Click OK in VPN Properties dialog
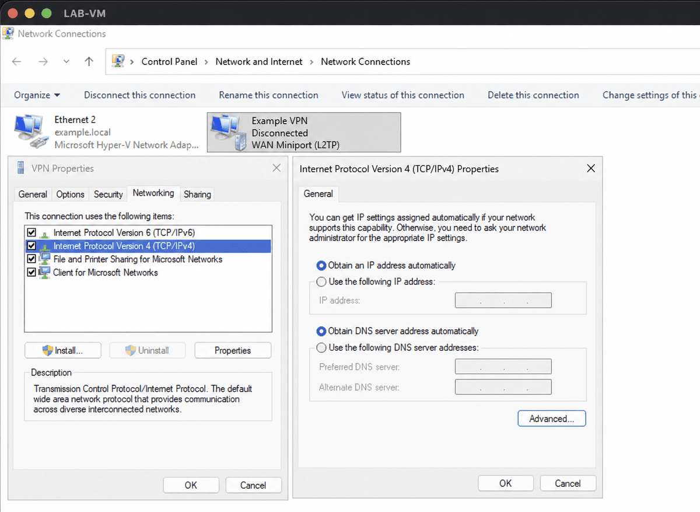 pyautogui.click(x=191, y=485)
